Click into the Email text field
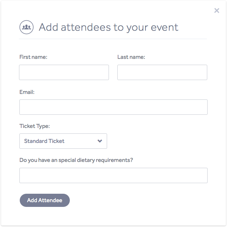227x227 pixels. [x=113, y=107]
